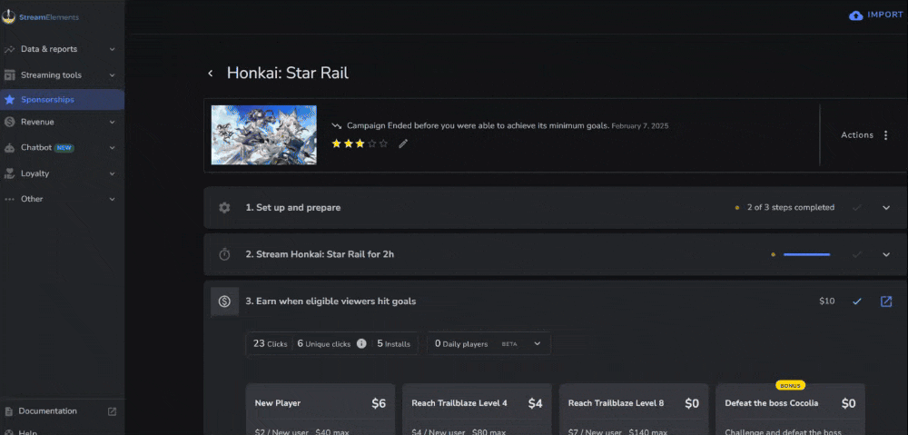This screenshot has height=435, width=908.
Task: Select Sponsorships menu item
Action: [62, 100]
